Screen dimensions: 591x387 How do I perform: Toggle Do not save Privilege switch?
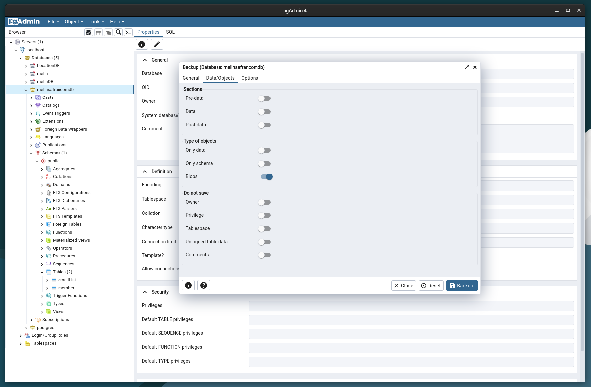(264, 215)
